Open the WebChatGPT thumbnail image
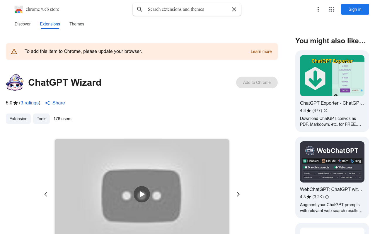This screenshot has width=375, height=234. click(332, 162)
